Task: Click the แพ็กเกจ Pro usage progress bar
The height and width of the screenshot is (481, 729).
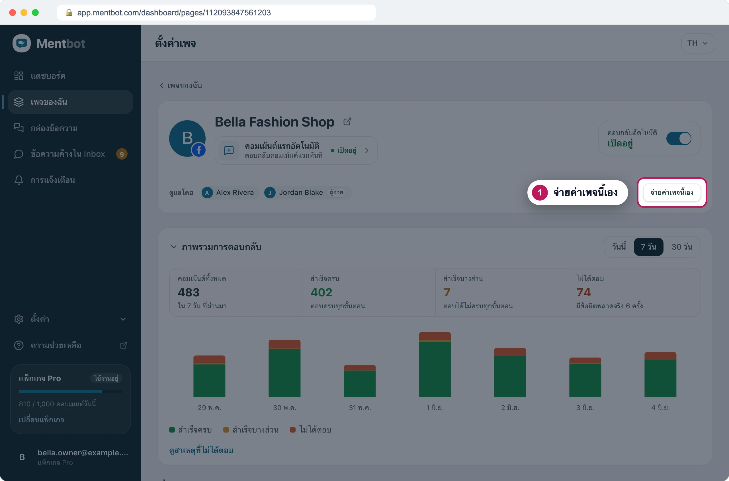Action: click(71, 392)
